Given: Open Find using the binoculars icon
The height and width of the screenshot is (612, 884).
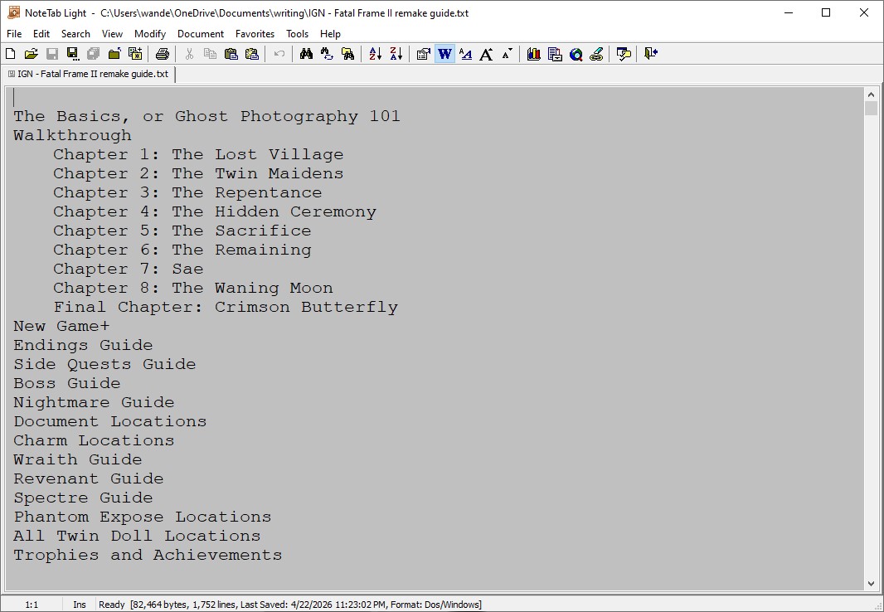Looking at the screenshot, I should [x=306, y=54].
